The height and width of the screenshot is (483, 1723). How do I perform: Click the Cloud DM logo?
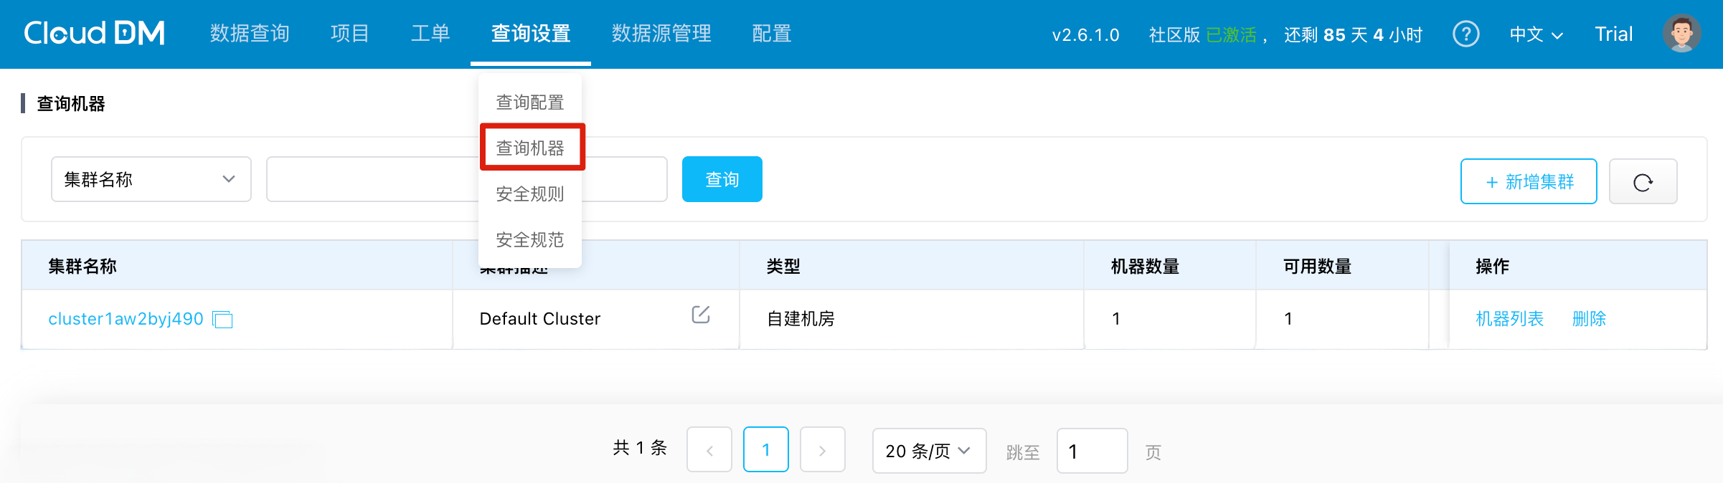pos(94,34)
